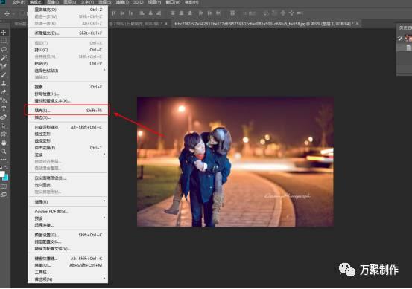Viewport: 412px width, 289px height.
Task: Select the Eraser tool
Action: pyautogui.click(x=4, y=92)
